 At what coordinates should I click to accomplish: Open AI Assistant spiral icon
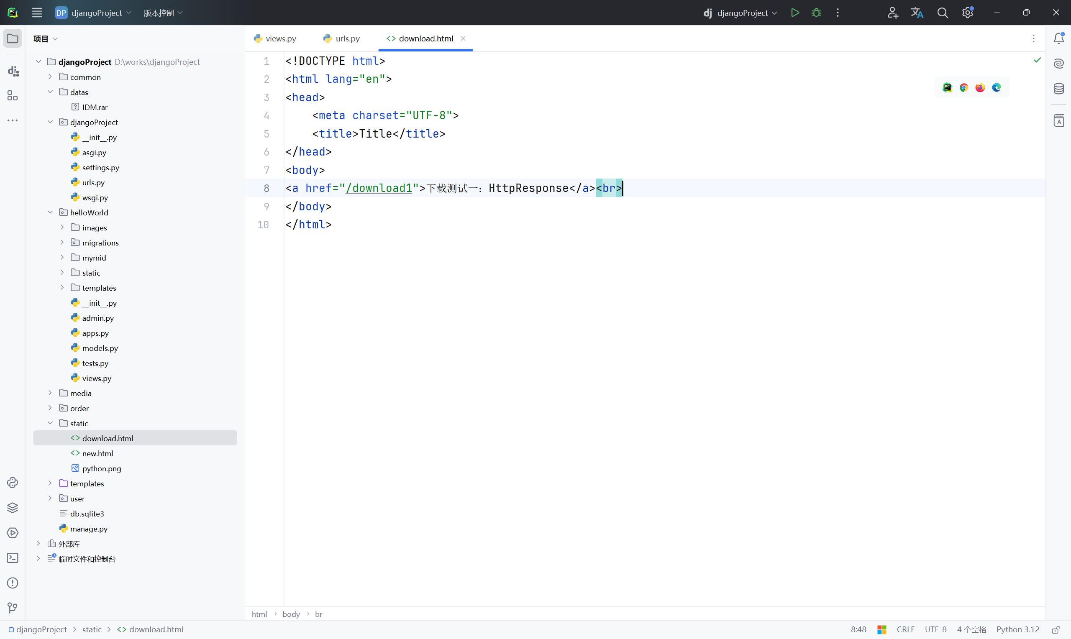click(x=1058, y=64)
